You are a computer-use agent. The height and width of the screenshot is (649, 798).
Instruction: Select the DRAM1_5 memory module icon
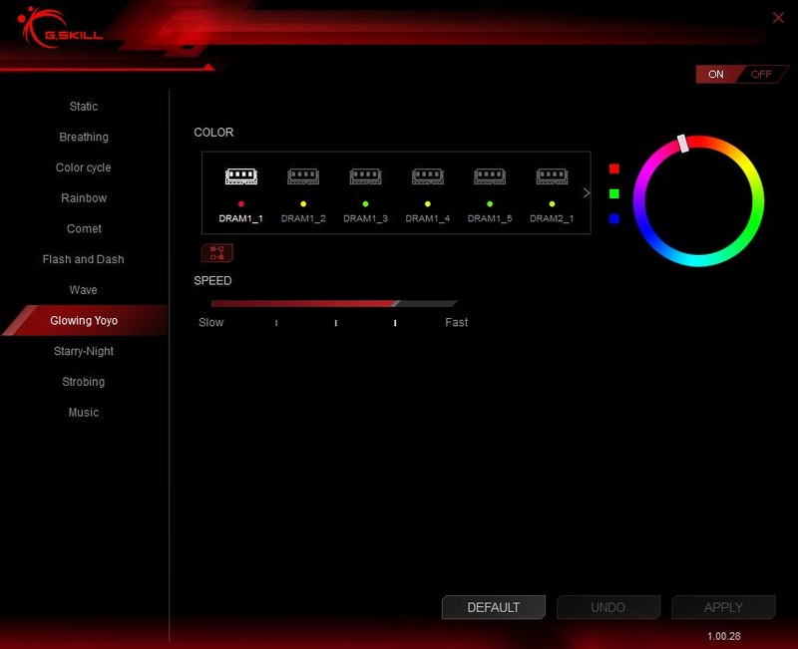(490, 176)
